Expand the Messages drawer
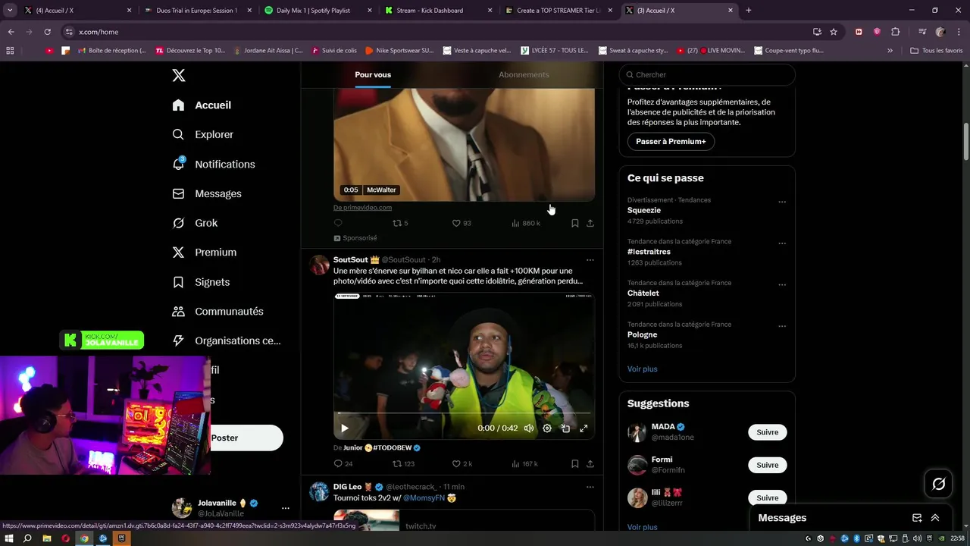This screenshot has height=546, width=970. pos(935,518)
